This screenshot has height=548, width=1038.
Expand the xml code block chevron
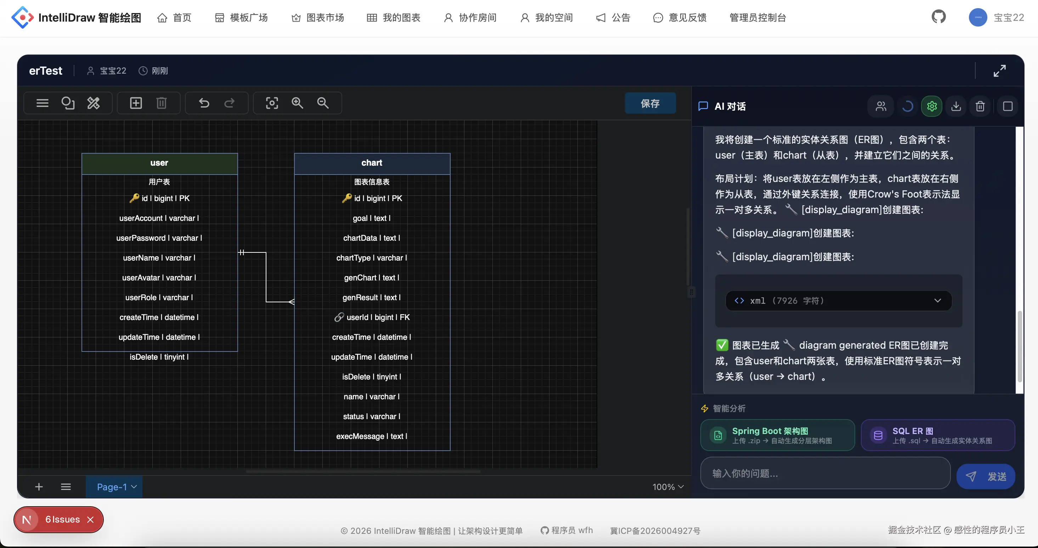pos(938,300)
